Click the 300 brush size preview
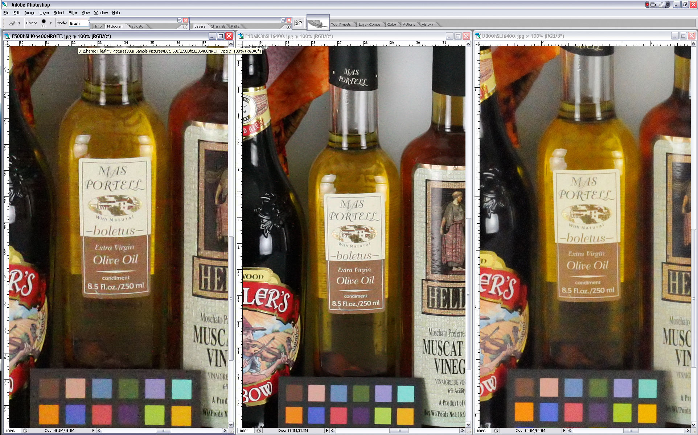698x435 pixels. coord(44,23)
